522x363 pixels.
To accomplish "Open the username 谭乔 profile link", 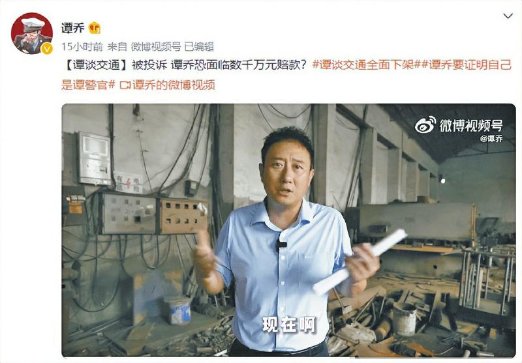I will pyautogui.click(x=73, y=28).
